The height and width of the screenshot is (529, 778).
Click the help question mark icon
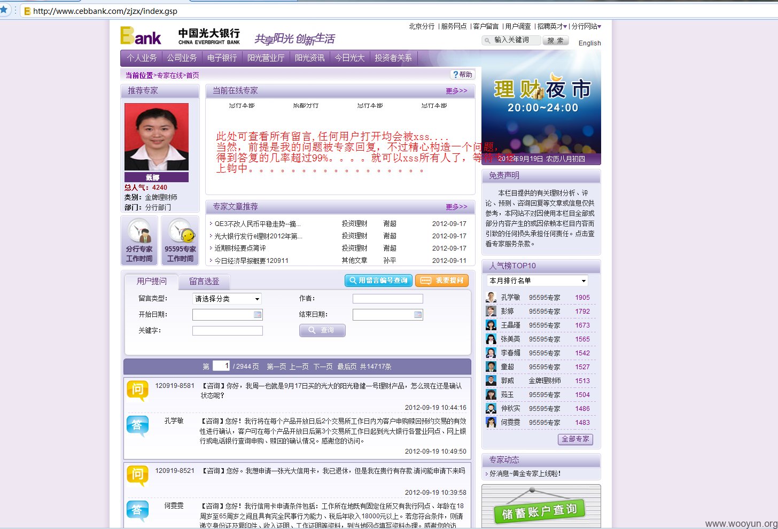pyautogui.click(x=455, y=75)
